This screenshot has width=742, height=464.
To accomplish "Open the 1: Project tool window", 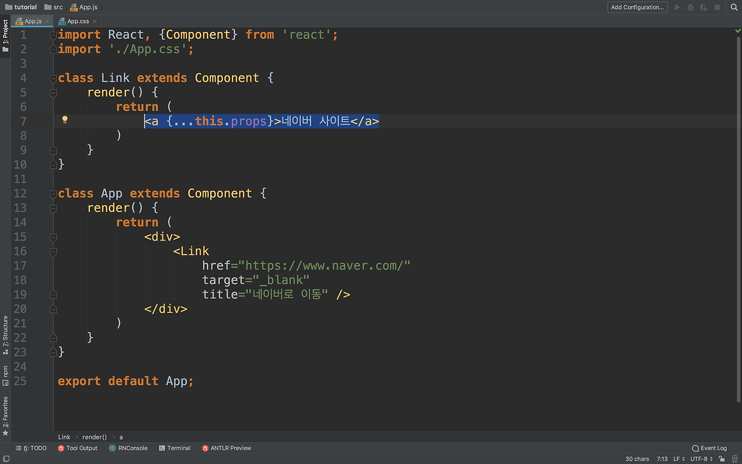I will 5,36.
